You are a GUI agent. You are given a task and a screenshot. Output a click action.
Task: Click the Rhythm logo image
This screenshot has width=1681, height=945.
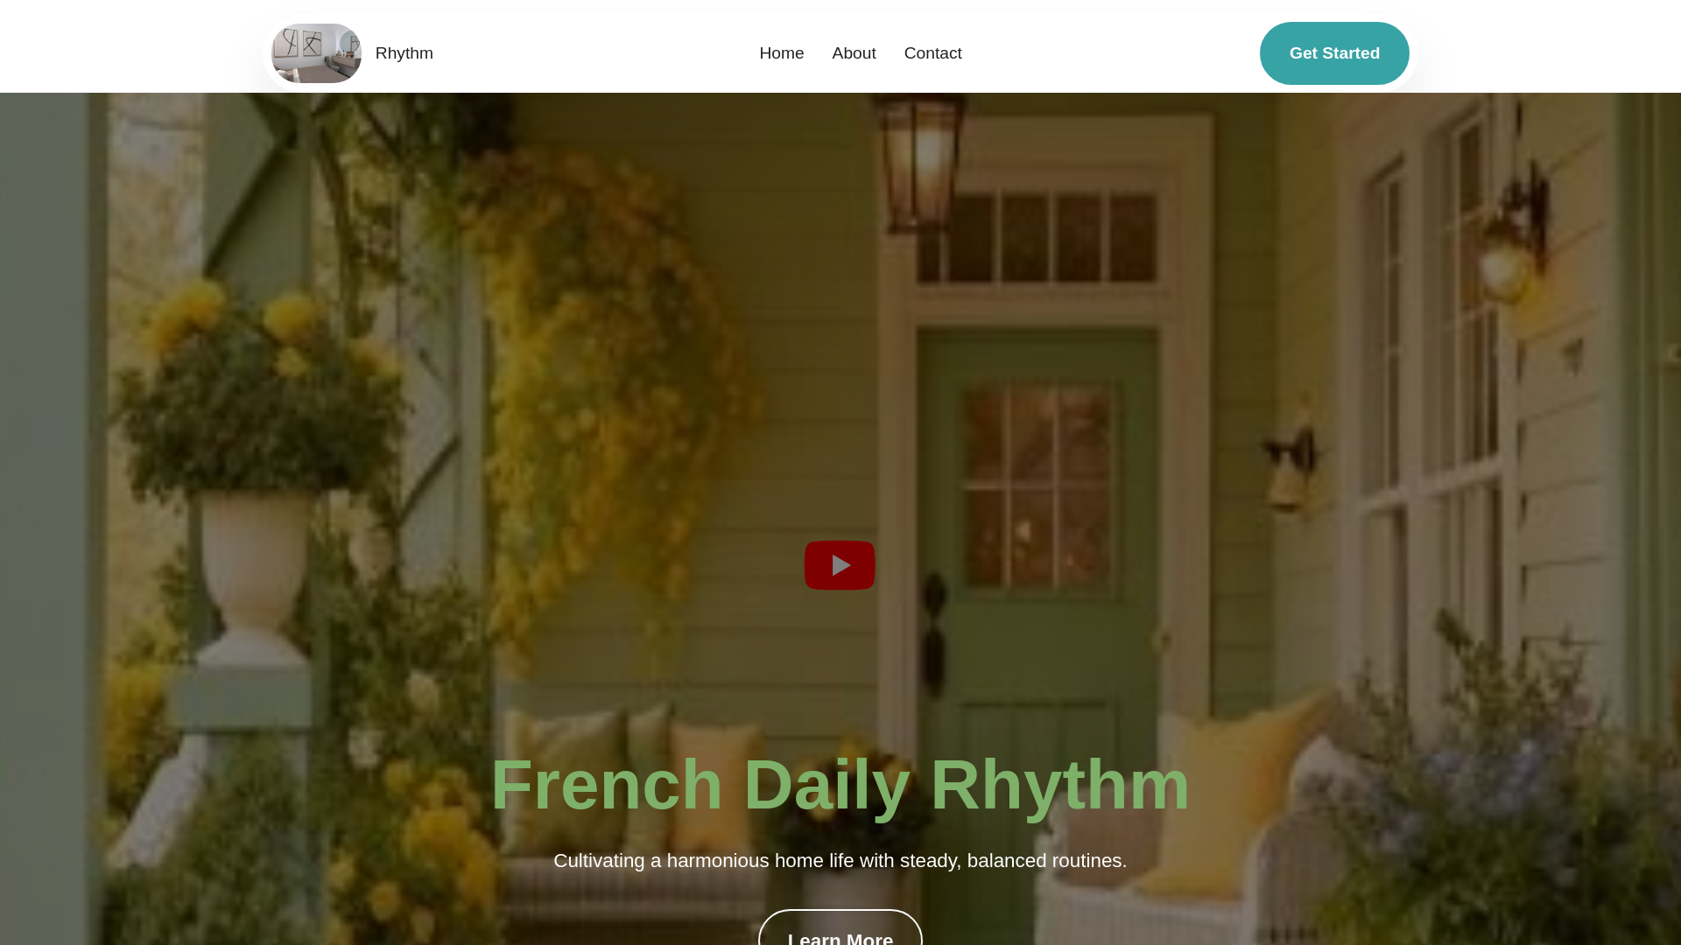coord(316,53)
